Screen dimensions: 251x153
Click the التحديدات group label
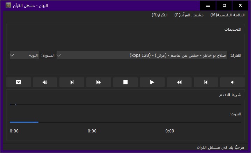[233, 29]
